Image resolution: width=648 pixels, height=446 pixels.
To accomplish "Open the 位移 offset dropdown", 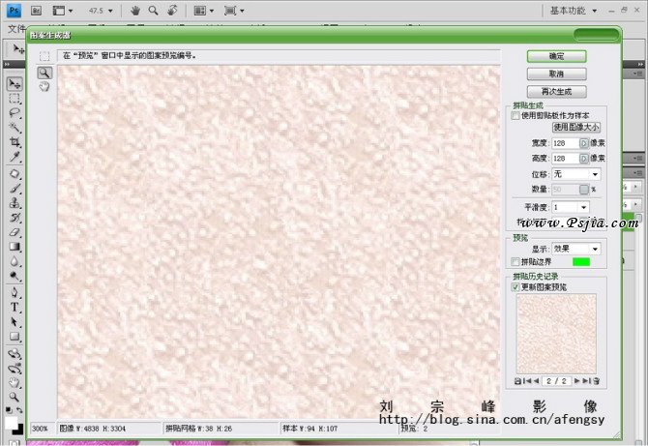I will click(x=575, y=174).
